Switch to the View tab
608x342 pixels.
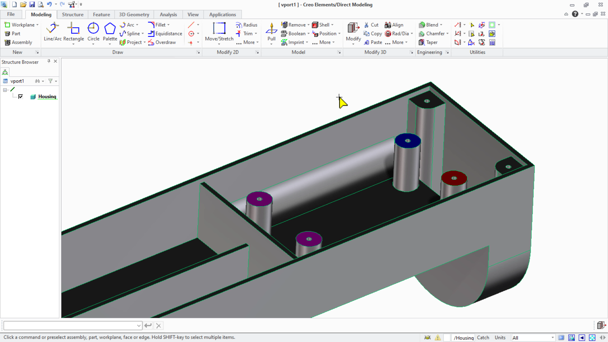[x=193, y=15]
